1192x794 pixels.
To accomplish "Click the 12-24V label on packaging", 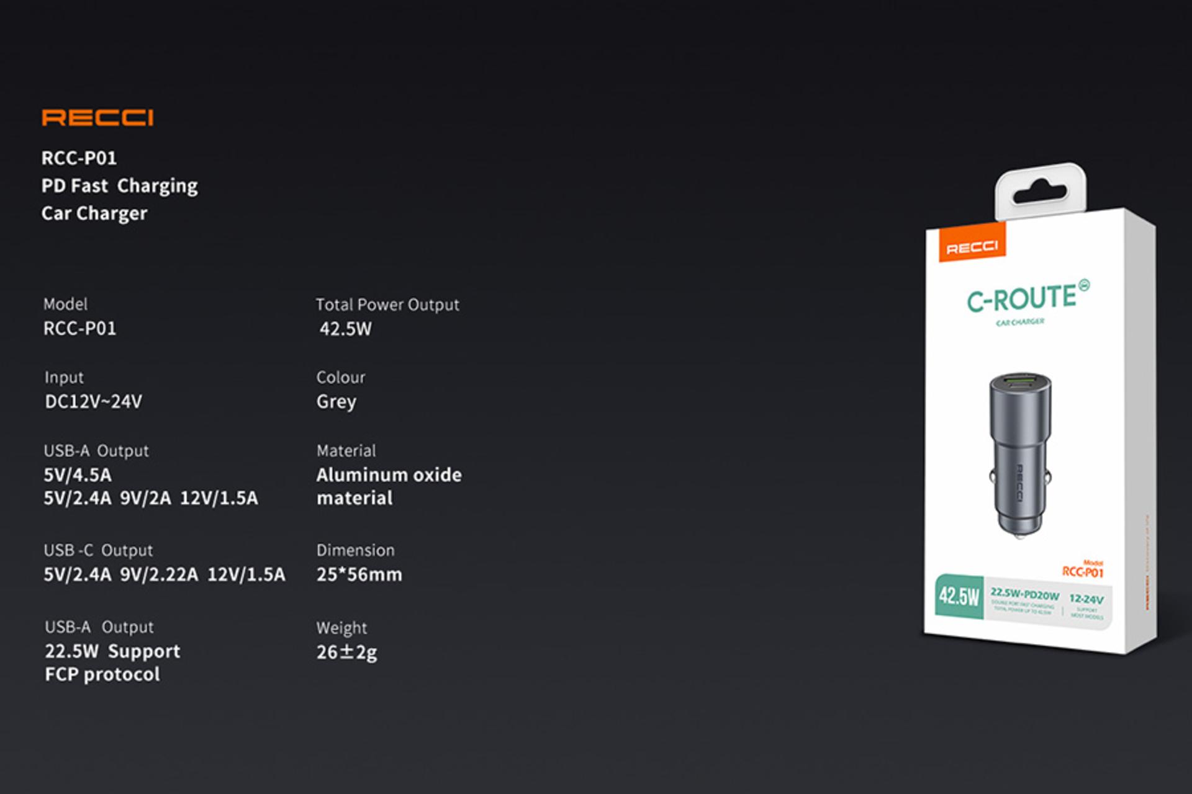I will [1086, 599].
